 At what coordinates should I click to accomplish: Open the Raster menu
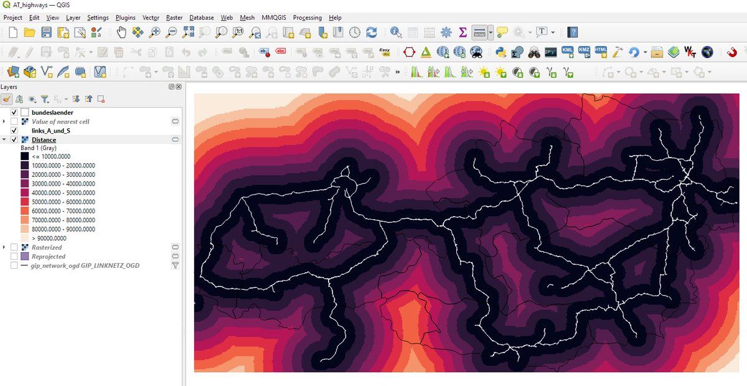coord(174,18)
